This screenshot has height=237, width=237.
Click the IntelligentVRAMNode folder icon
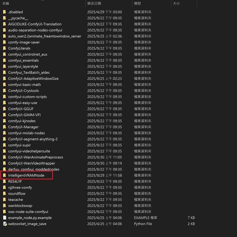pyautogui.click(x=4, y=175)
